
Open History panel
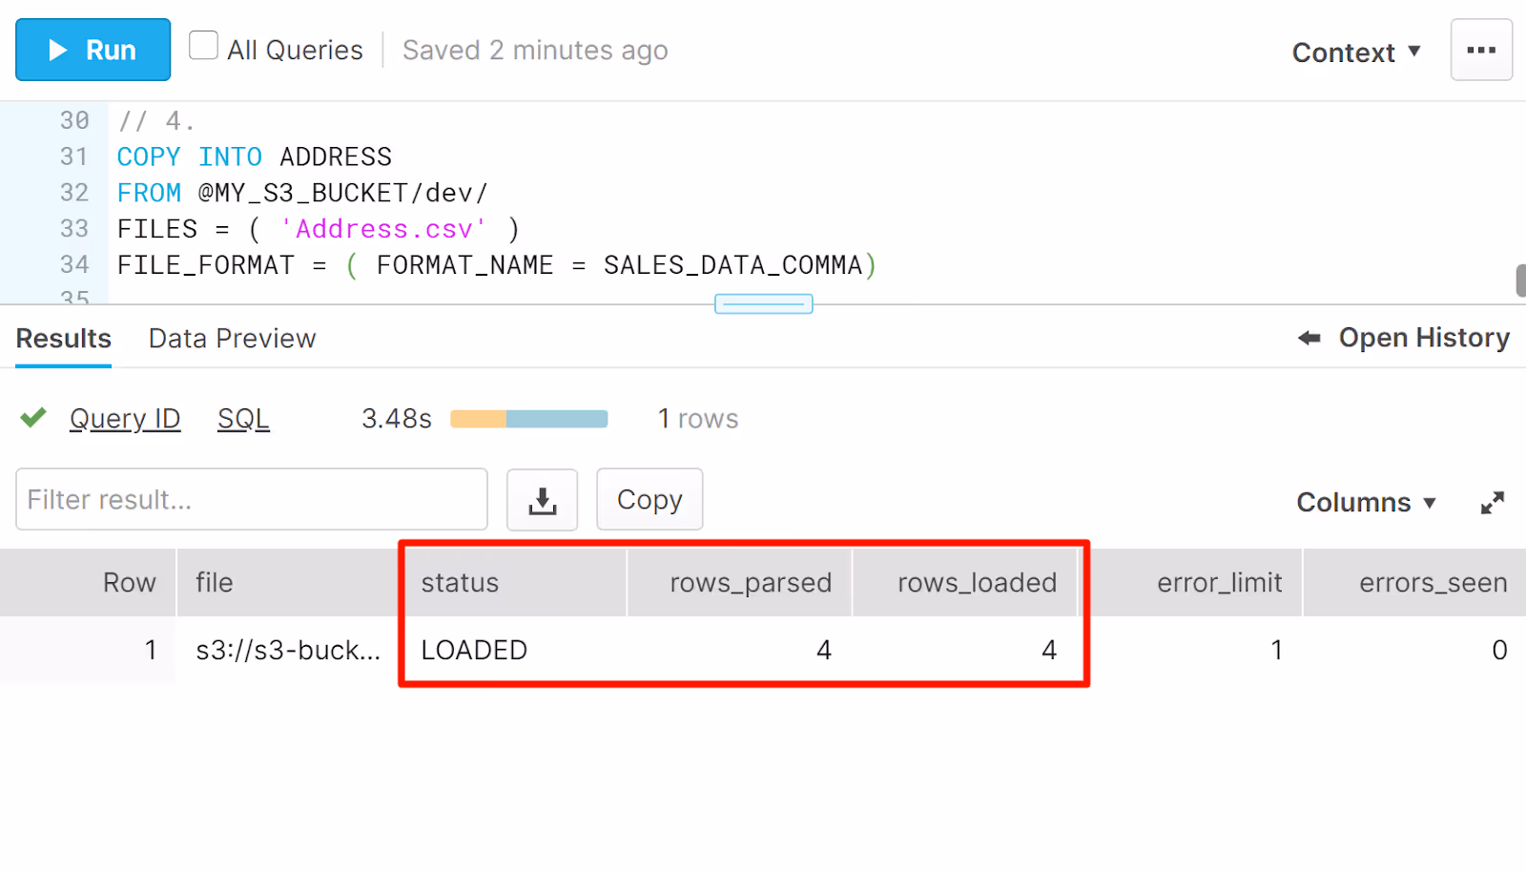[x=1424, y=337]
